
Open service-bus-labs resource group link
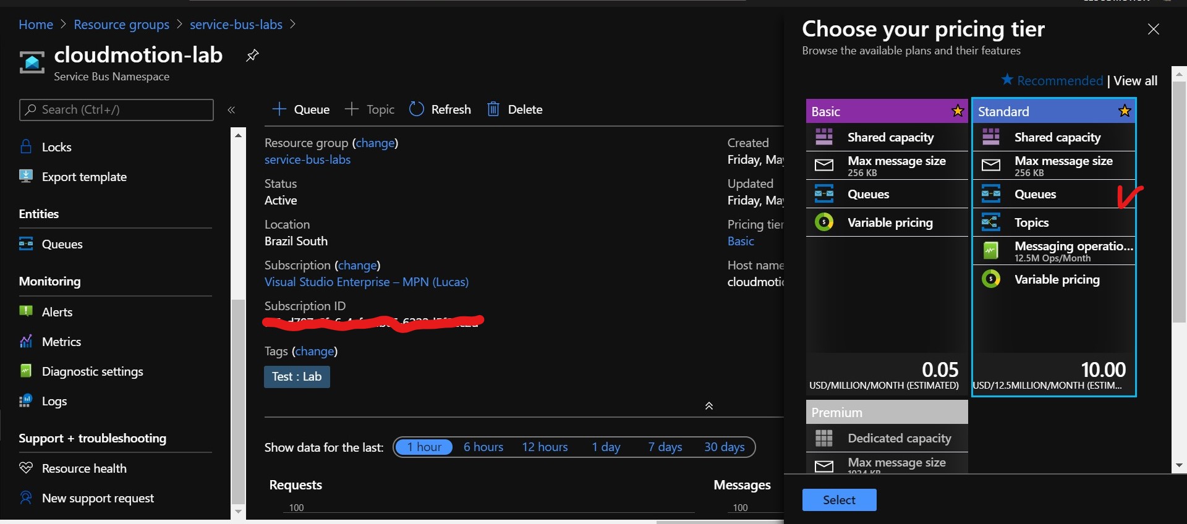coord(307,159)
